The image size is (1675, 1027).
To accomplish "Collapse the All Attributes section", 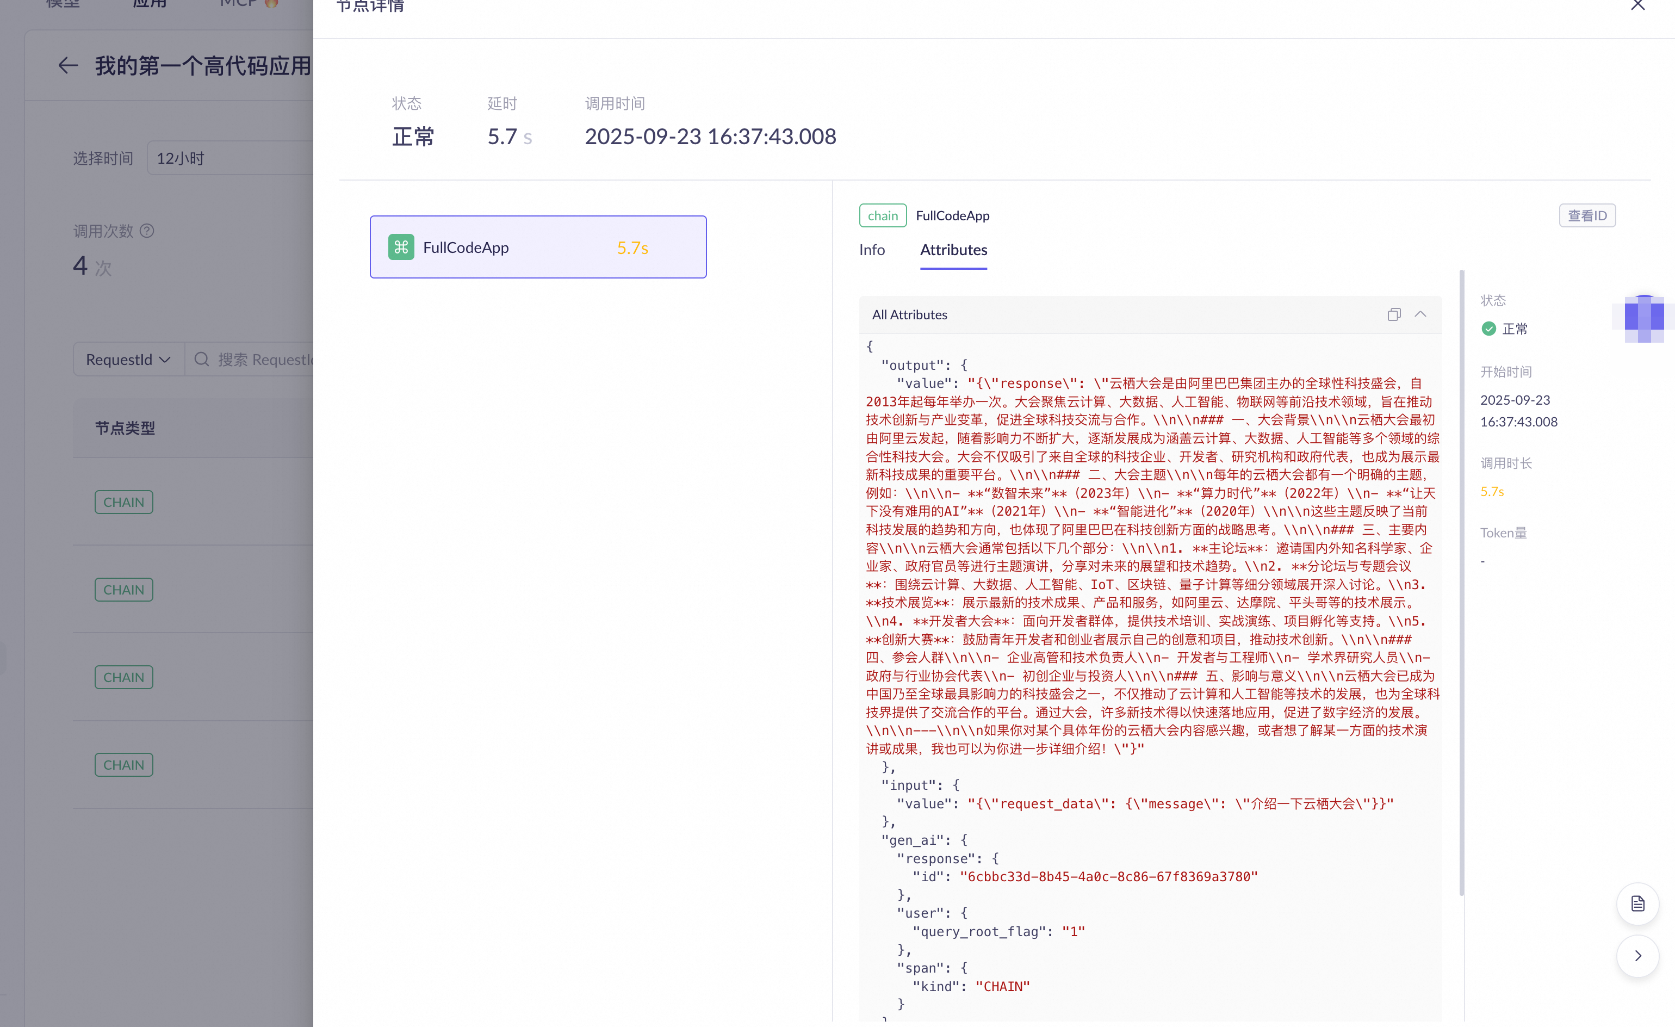I will pos(1420,314).
